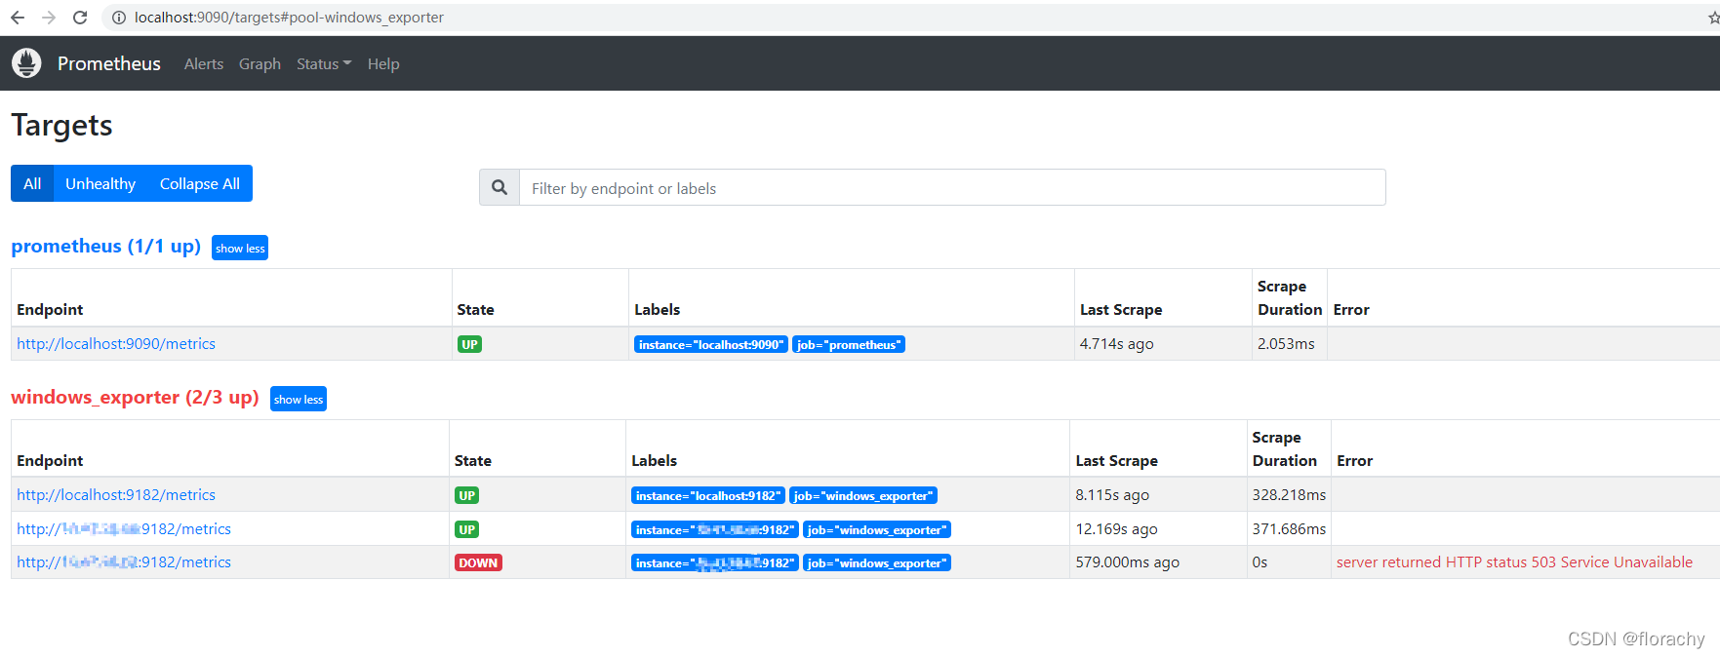Click the 8.115s ago last scrape value
1720x658 pixels.
click(x=1112, y=494)
